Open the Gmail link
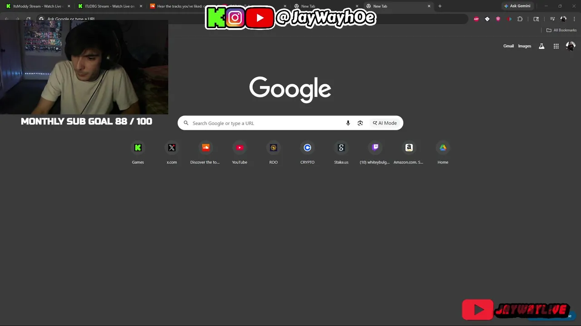 [508, 46]
